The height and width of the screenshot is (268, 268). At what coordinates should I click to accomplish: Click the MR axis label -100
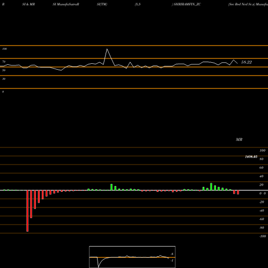(x=263, y=236)
